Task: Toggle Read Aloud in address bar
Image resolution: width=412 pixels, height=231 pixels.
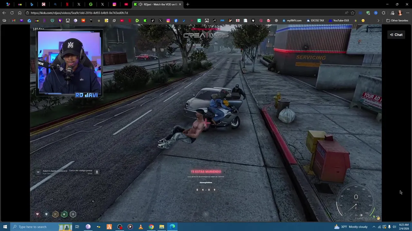Action: [x=346, y=13]
